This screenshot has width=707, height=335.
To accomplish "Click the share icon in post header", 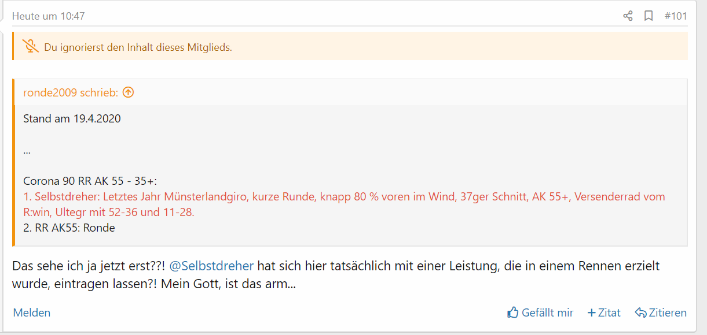I will pos(628,16).
